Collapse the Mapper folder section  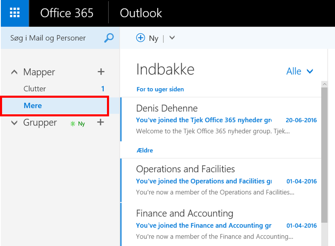(15, 72)
